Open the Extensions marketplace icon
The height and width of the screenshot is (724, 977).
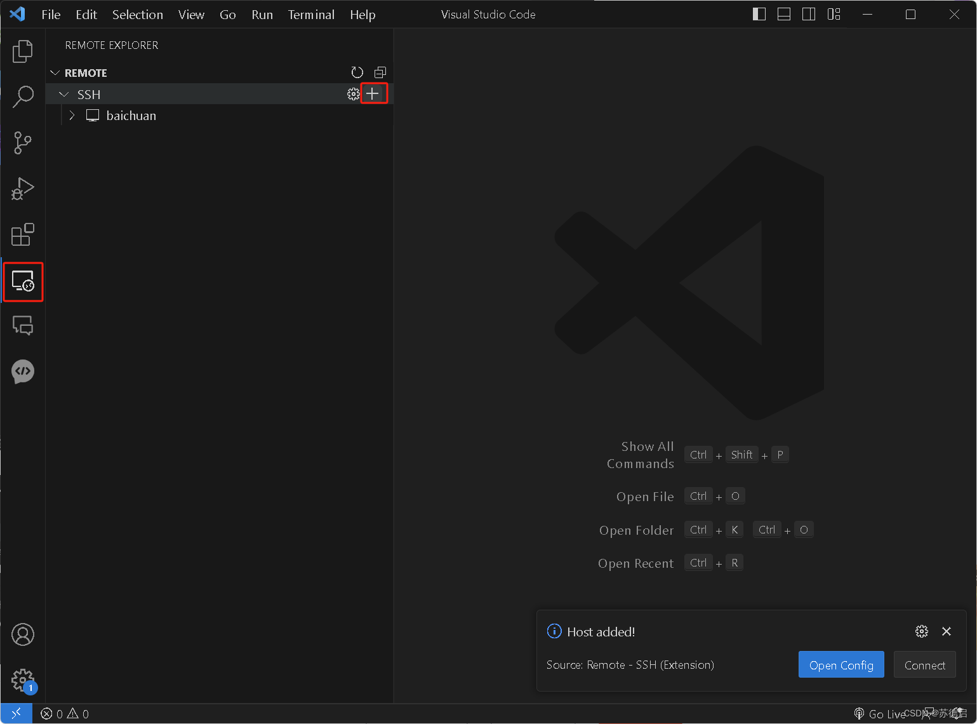[23, 235]
